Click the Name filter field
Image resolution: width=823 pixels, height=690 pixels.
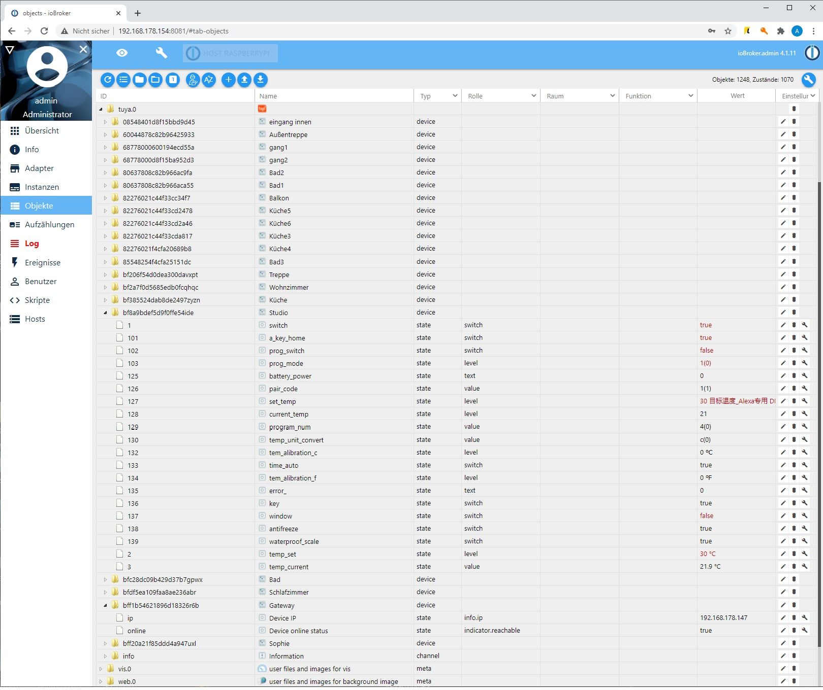[x=334, y=96]
